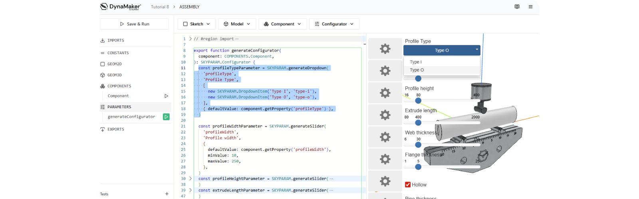Open the GEOM3D section in sidebar
639x199 pixels.
[115, 75]
